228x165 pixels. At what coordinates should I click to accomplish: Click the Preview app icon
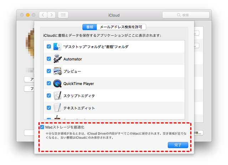pyautogui.click(x=57, y=71)
